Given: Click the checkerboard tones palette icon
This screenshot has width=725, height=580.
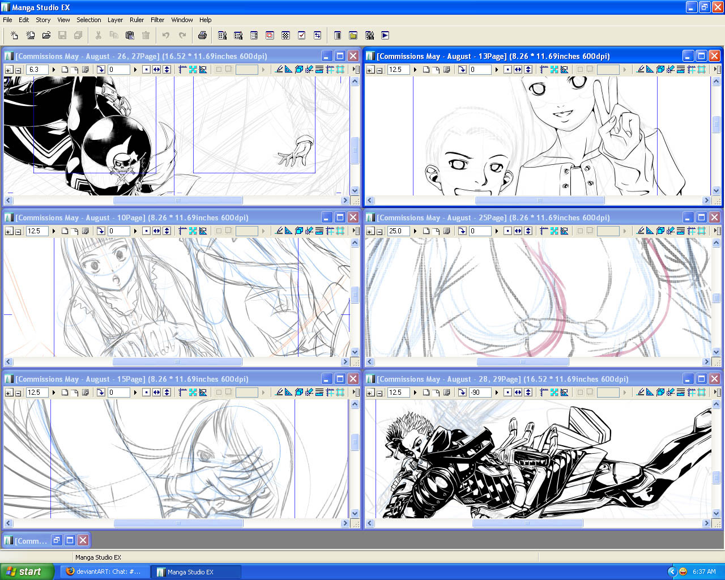Looking at the screenshot, I should click(285, 35).
